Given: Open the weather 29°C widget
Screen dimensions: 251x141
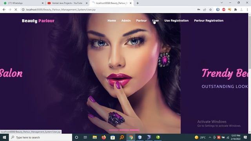Looking at the screenshot, I should click(200, 137).
